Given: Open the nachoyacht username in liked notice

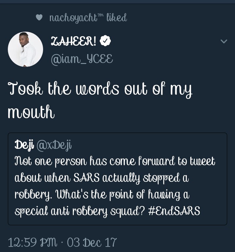Looking at the screenshot, I should [73, 18].
